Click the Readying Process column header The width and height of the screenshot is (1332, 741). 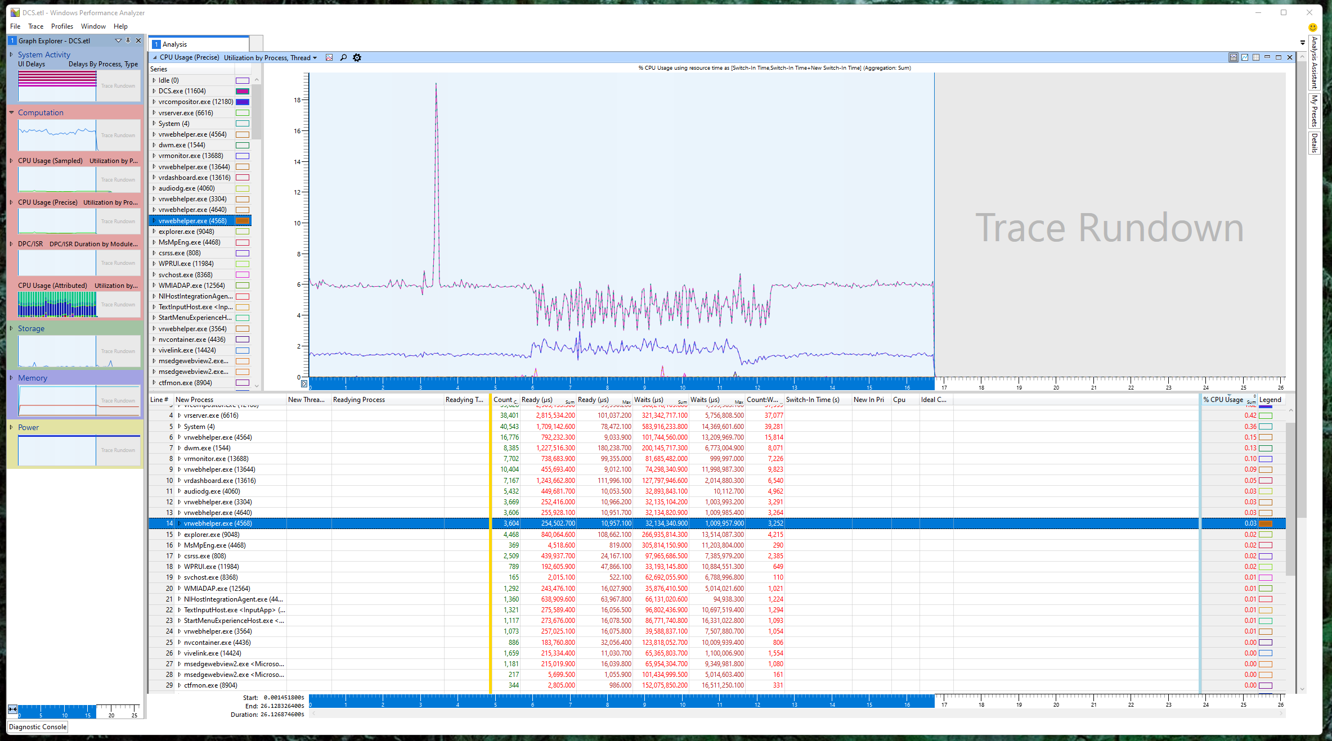(387, 400)
